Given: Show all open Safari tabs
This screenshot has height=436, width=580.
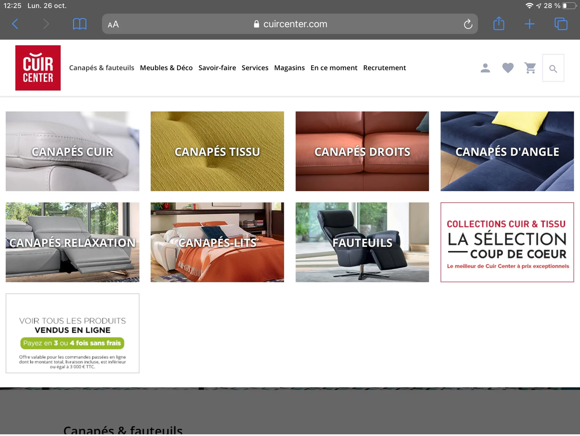Looking at the screenshot, I should click(x=561, y=24).
